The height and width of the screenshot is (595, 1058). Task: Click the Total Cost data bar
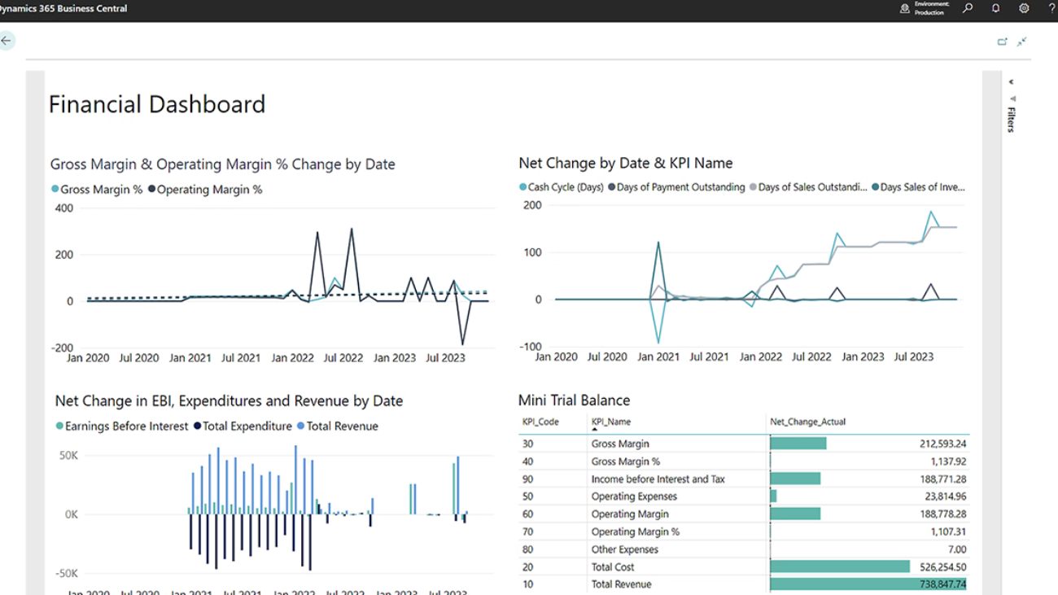tap(839, 567)
